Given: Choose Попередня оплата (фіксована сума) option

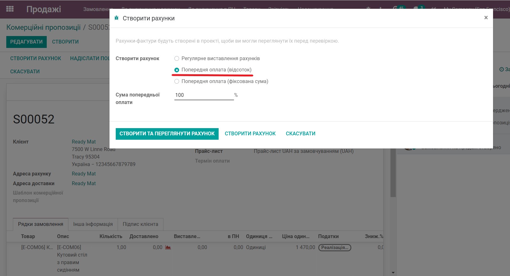Looking at the screenshot, I should click(177, 81).
